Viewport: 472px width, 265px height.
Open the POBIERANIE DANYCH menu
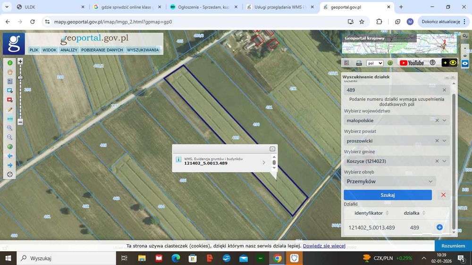click(102, 50)
